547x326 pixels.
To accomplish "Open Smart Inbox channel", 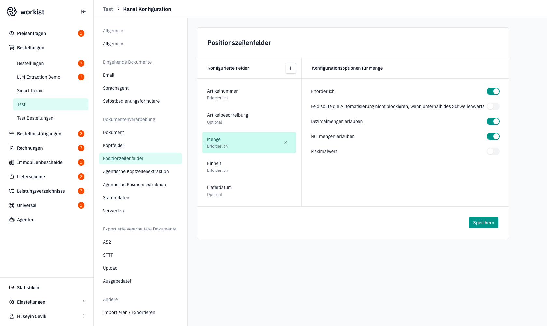I will pyautogui.click(x=50, y=91).
